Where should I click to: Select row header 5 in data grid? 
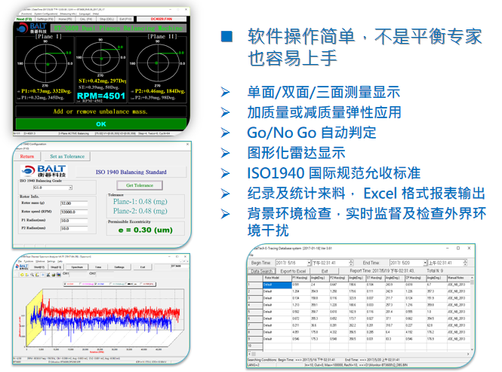click(x=255, y=312)
